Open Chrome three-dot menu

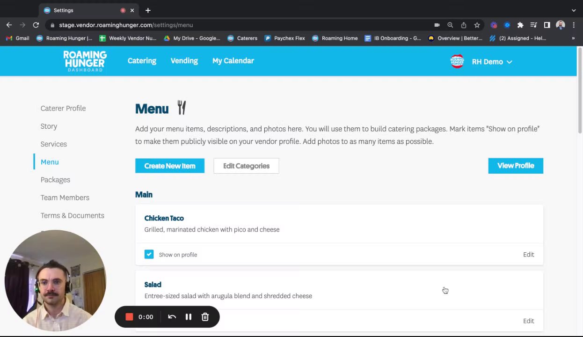coord(574,25)
